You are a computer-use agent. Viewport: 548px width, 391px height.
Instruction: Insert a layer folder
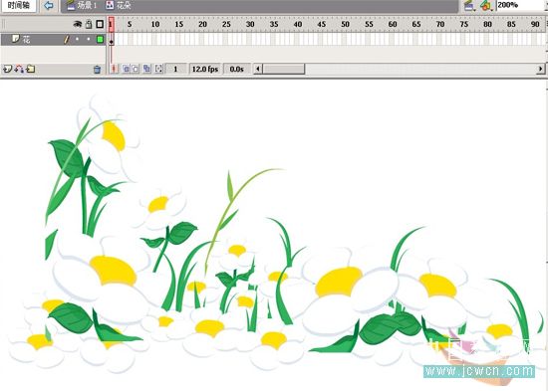pos(31,69)
